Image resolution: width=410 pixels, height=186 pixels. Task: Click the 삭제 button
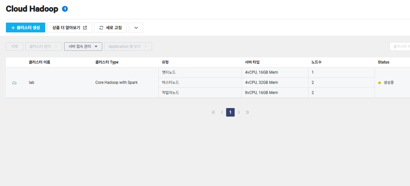(x=14, y=46)
